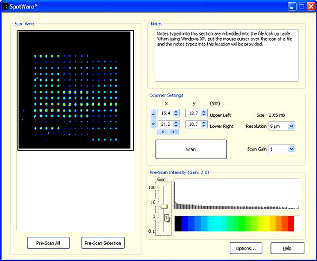
Task: Click the intensity color scale bar
Action: (234, 223)
